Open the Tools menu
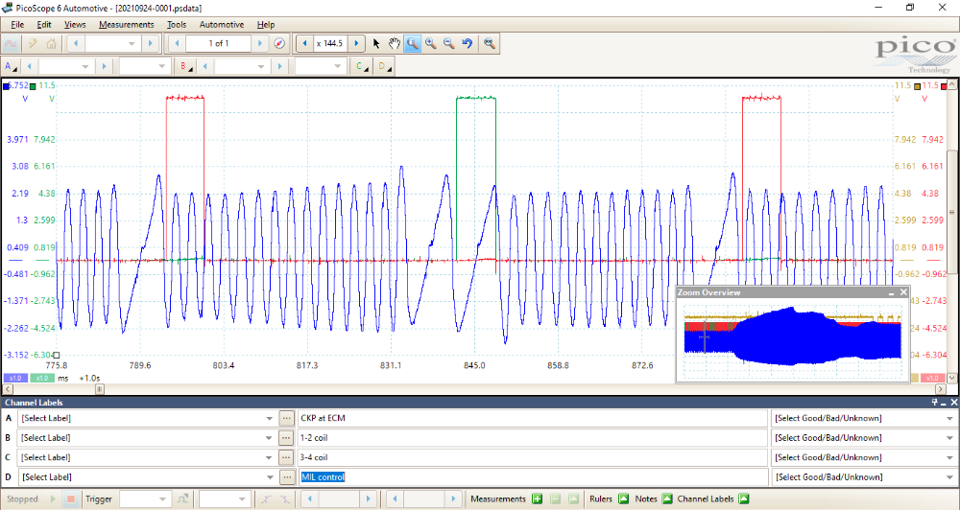Image resolution: width=960 pixels, height=510 pixels. (177, 25)
